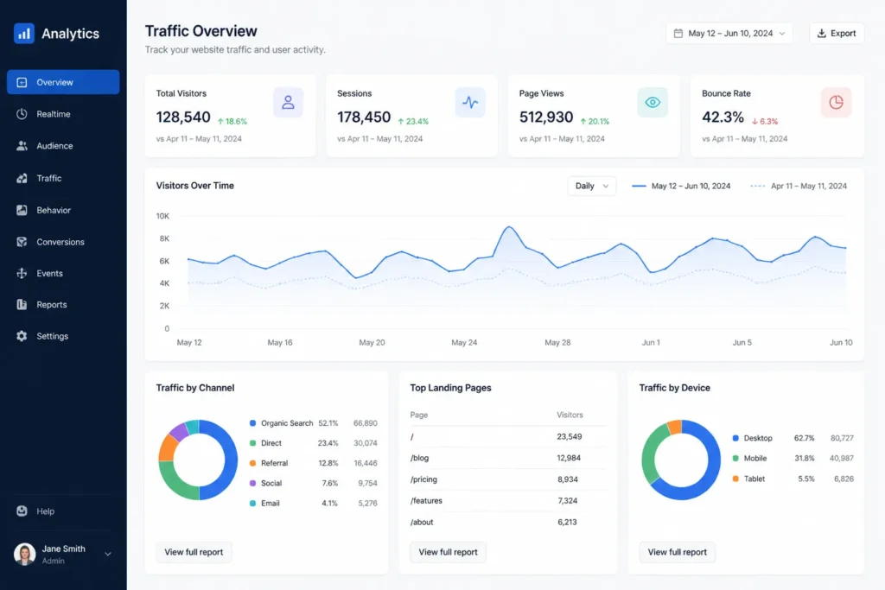Open the Reports page
The height and width of the screenshot is (590, 885).
click(63, 305)
